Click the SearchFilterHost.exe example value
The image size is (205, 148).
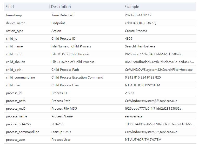click(x=140, y=46)
